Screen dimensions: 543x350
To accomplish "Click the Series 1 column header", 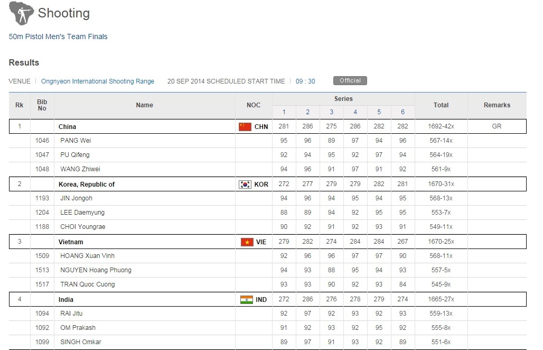I will [x=284, y=112].
